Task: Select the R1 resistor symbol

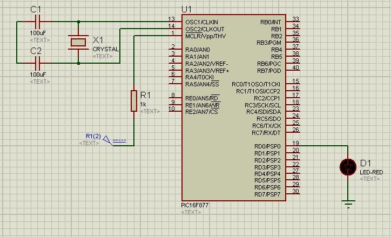Action: [133, 101]
